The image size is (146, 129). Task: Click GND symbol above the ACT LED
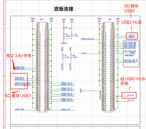pos(64,21)
